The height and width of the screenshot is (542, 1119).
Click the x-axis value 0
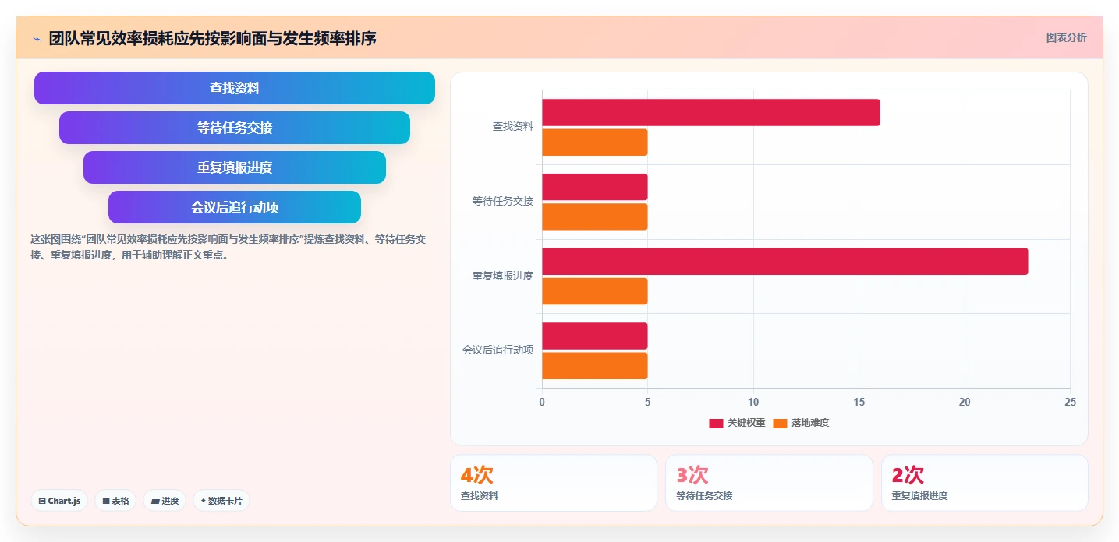tap(542, 402)
